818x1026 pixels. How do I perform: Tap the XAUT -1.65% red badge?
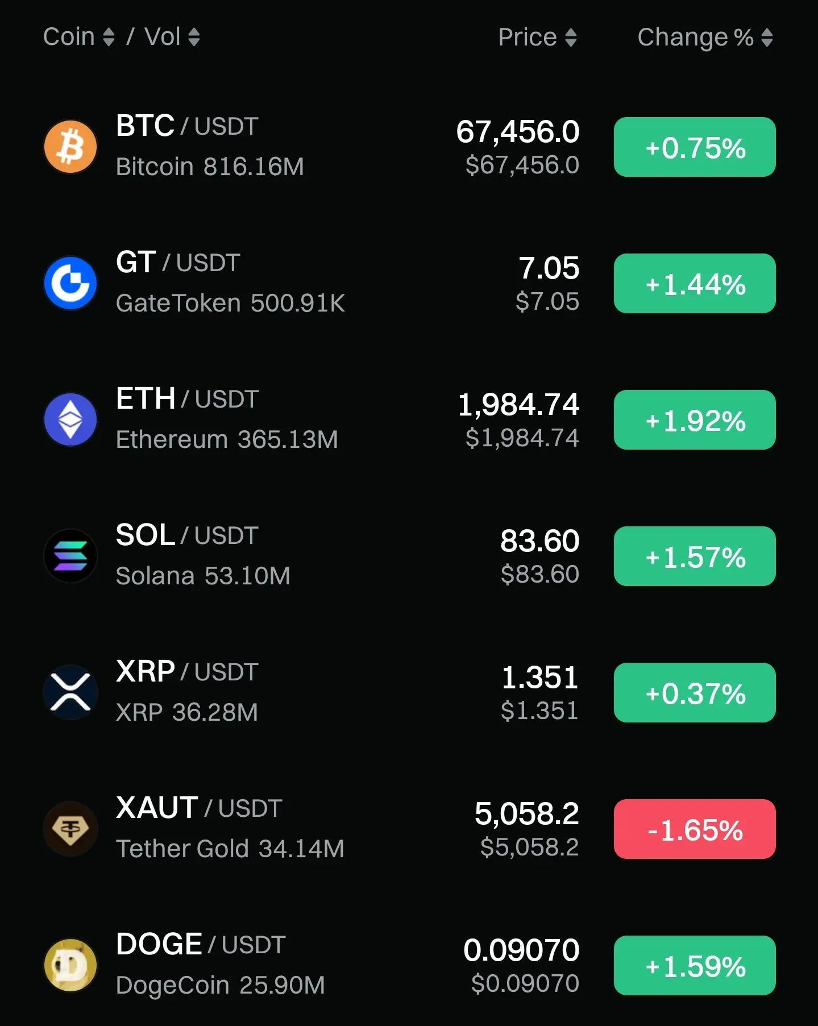coord(695,829)
